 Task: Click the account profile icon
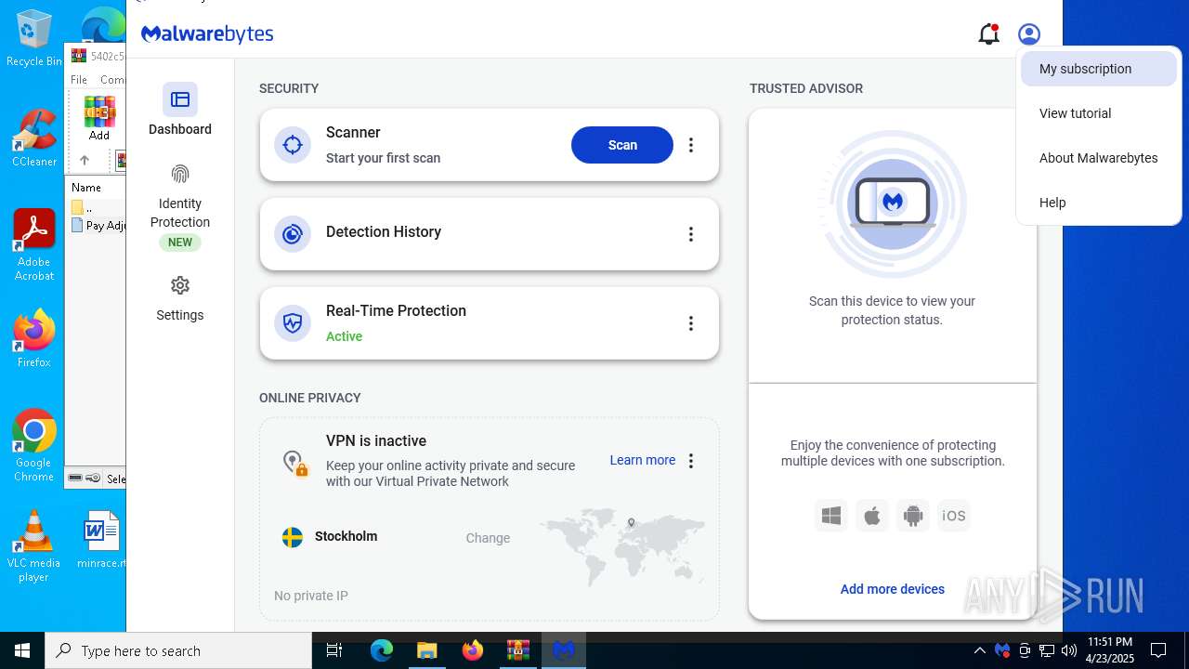pos(1028,34)
